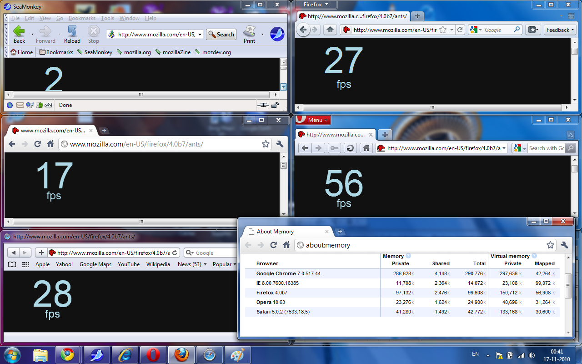Click the Feedback button in Firefox
The height and width of the screenshot is (364, 582).
coord(560,30)
